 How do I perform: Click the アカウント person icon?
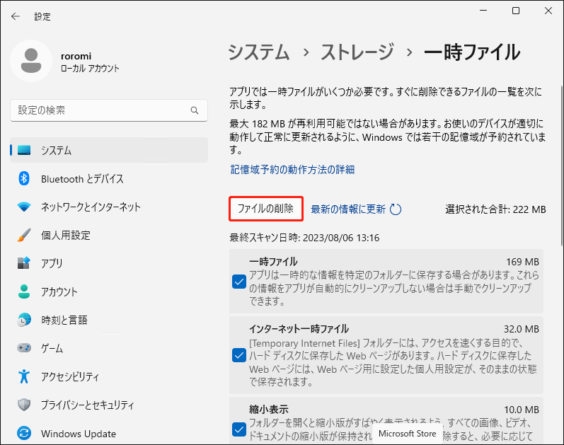[x=24, y=291]
